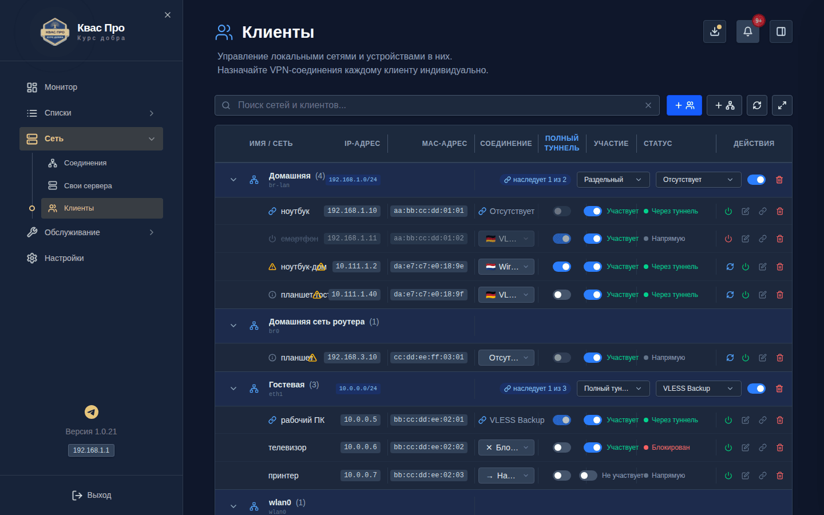Toggle full tunnel for телевизор

coord(562,447)
